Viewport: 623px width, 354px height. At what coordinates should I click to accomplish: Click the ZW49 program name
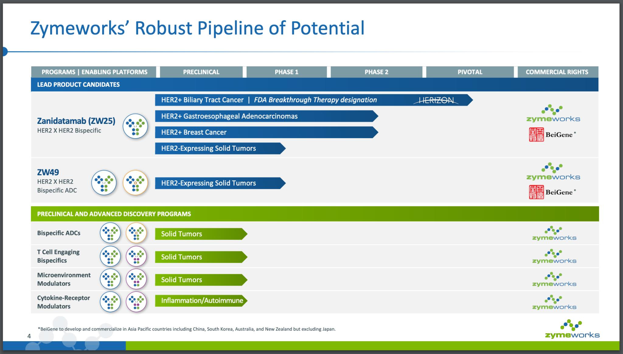(x=48, y=172)
